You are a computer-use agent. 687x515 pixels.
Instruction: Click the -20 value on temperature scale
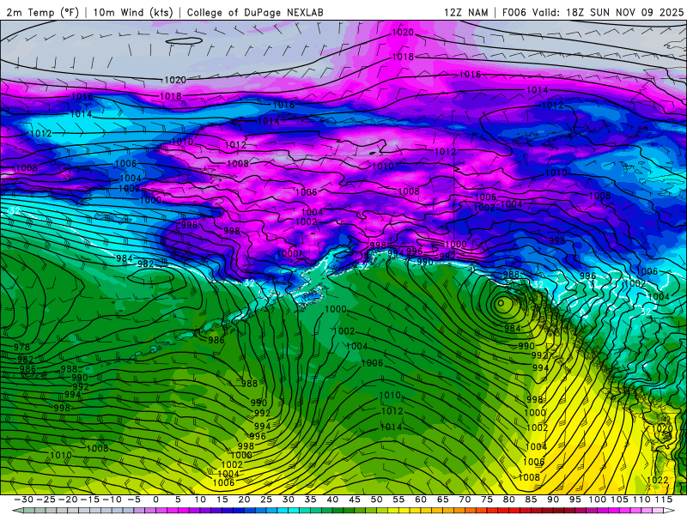pyautogui.click(x=68, y=500)
